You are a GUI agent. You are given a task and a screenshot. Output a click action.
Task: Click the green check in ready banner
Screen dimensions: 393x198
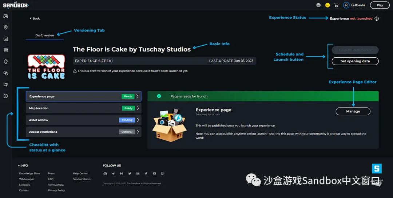pyautogui.click(x=159, y=96)
